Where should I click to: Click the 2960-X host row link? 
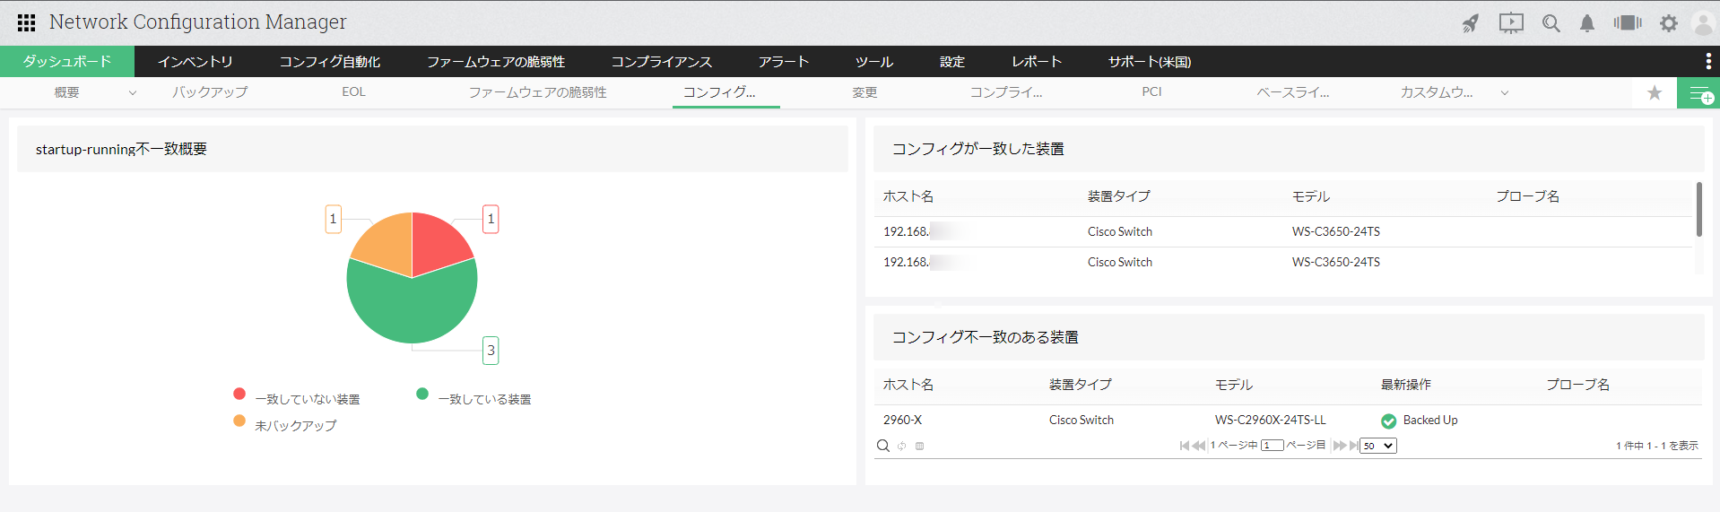point(902,420)
